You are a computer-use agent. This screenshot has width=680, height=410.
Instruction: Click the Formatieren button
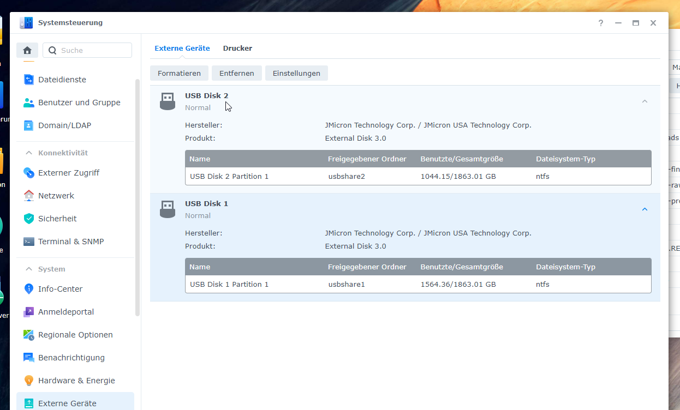(x=179, y=73)
